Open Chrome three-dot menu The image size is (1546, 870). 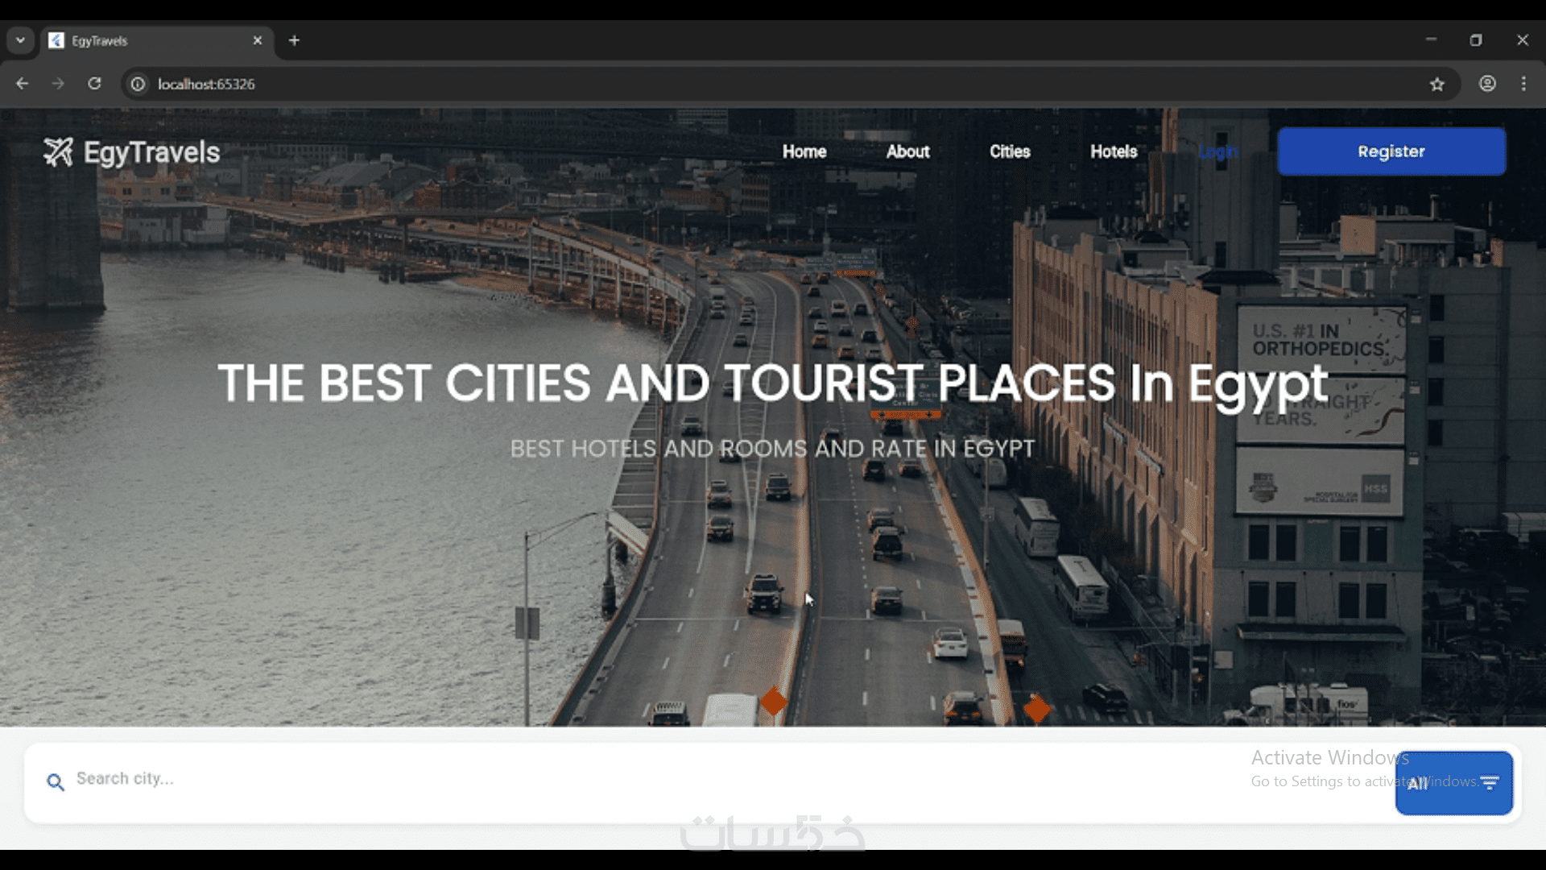(1523, 84)
